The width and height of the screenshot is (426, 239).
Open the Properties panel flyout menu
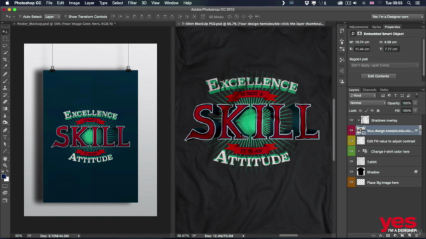[423, 27]
